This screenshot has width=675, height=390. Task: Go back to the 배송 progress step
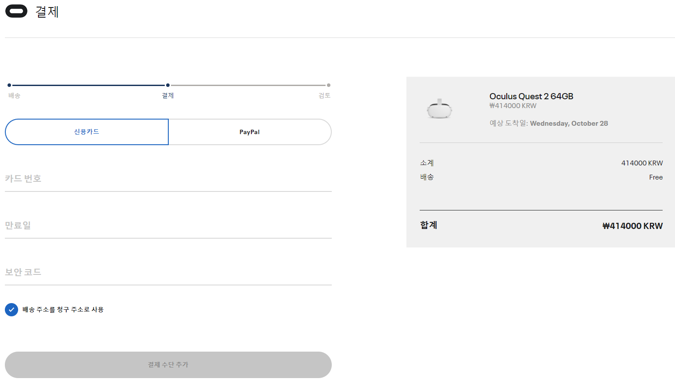14,95
